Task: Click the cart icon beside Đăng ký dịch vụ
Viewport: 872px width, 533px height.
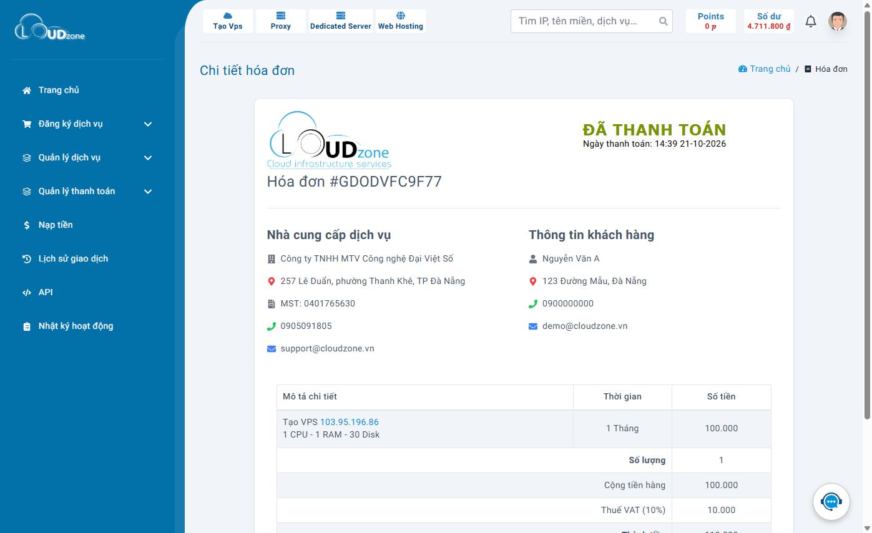Action: point(27,124)
